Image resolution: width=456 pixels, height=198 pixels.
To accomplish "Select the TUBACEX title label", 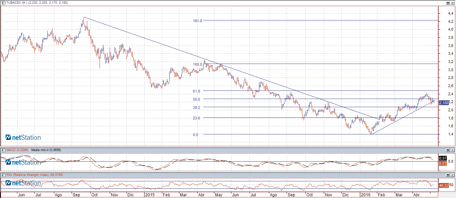I will pos(16,3).
